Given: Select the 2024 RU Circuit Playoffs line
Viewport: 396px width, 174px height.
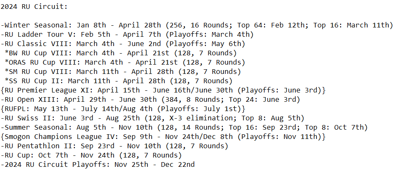Looking at the screenshot, I should pos(97,165).
